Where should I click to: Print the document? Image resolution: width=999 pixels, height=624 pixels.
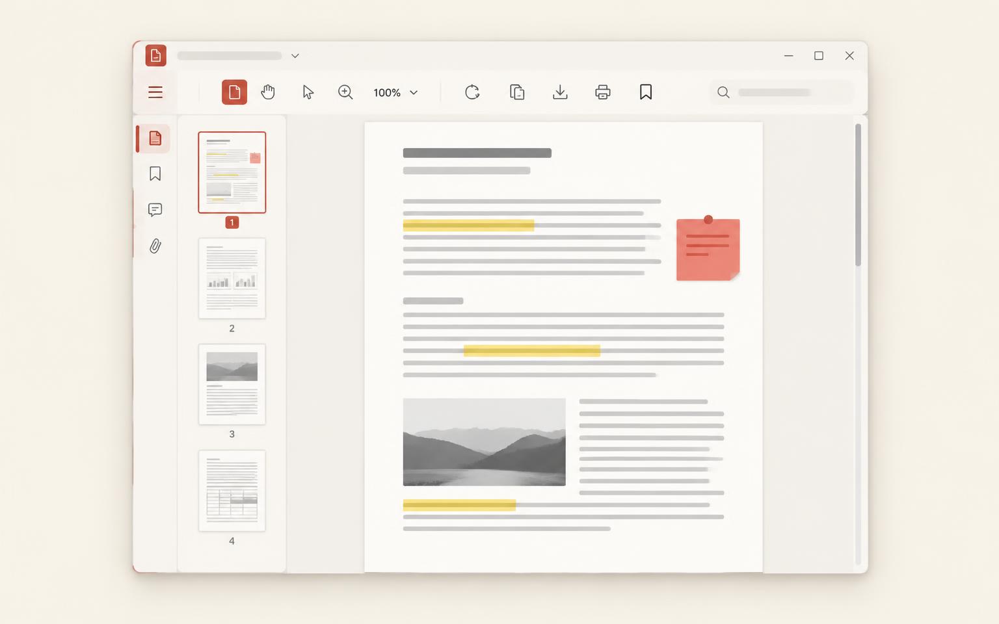[x=603, y=92]
